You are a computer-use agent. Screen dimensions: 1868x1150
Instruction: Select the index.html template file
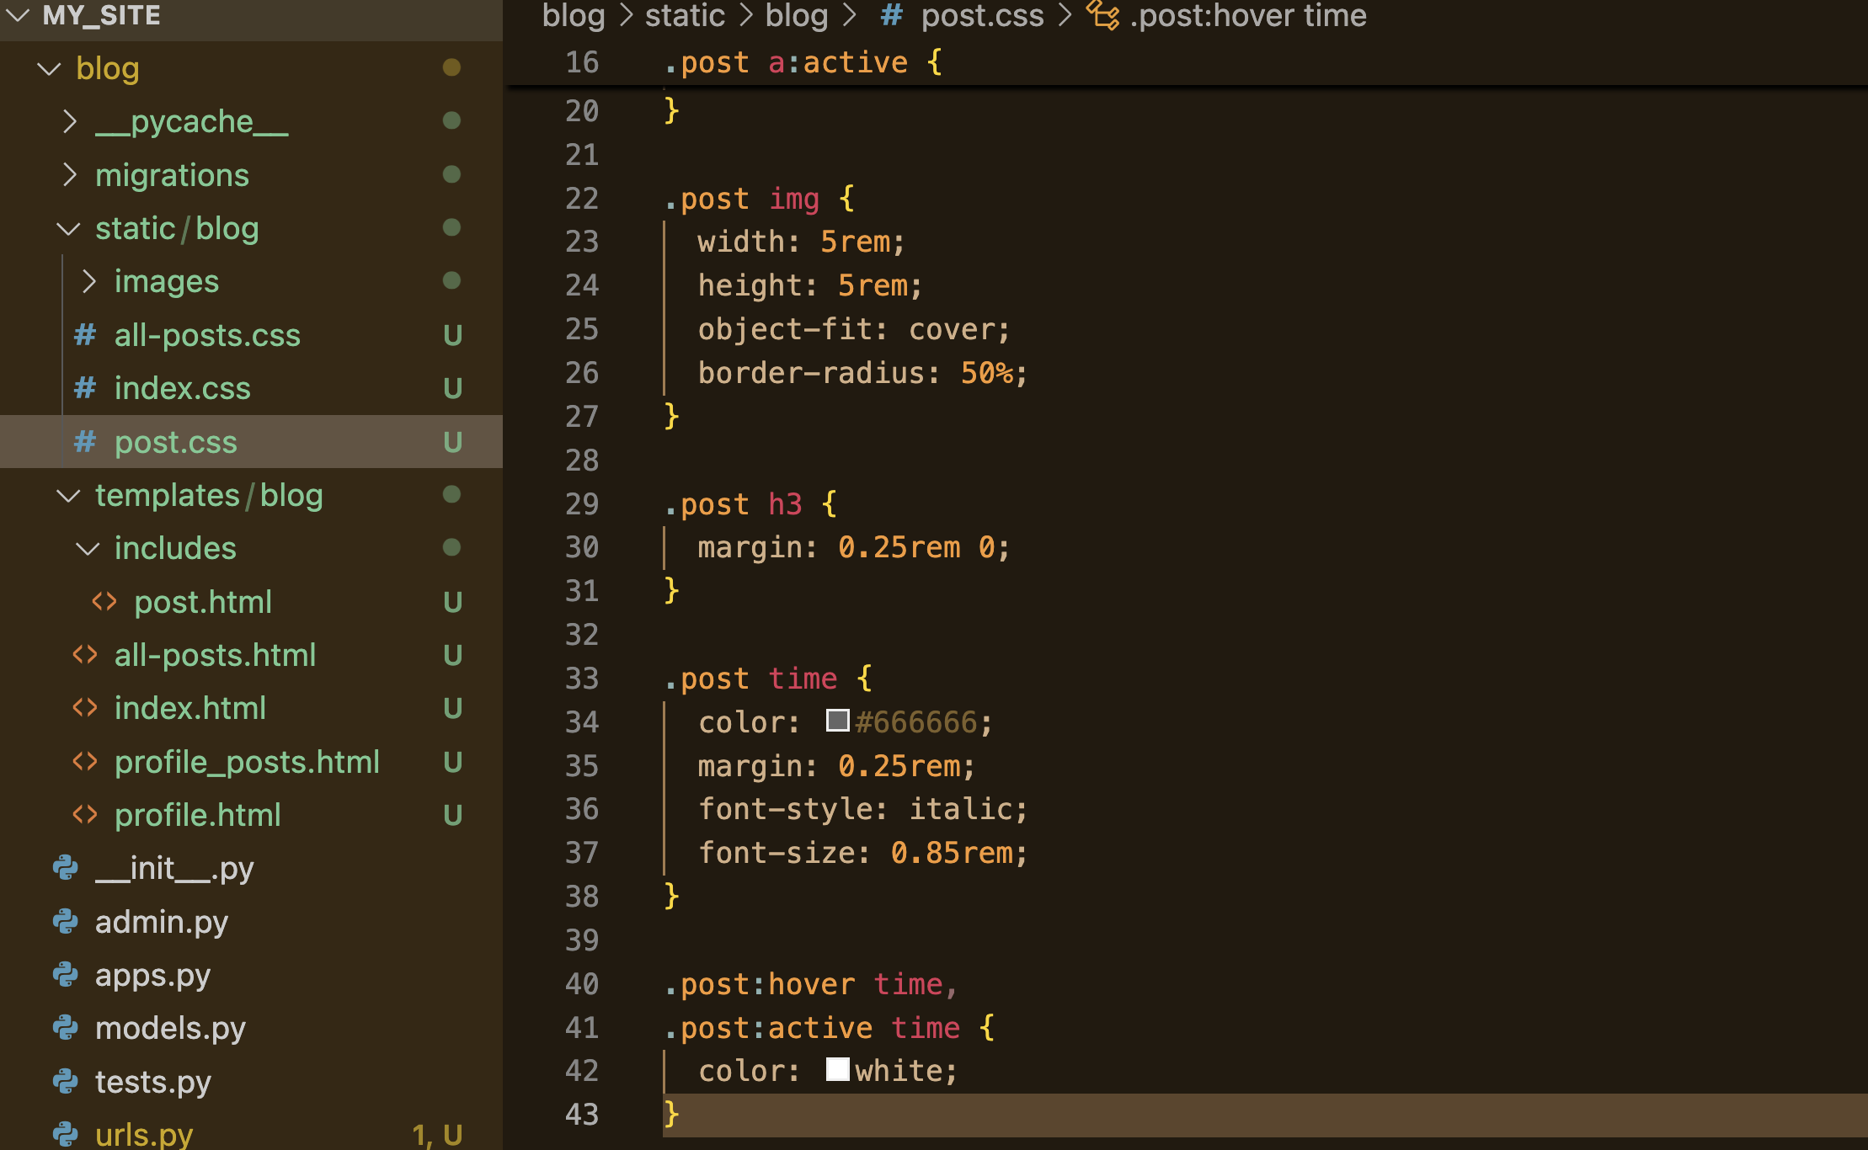tap(190, 708)
